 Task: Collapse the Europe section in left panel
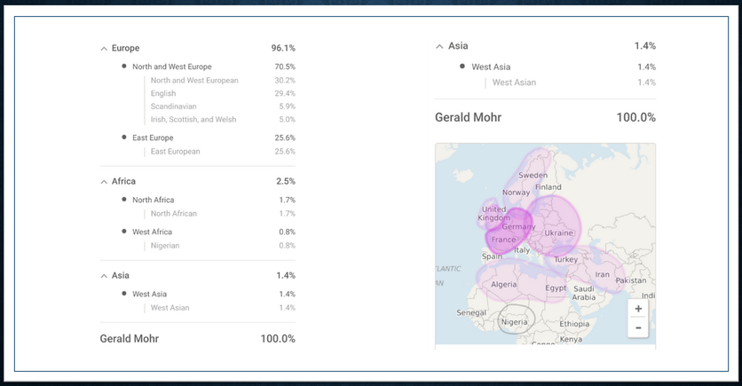tap(104, 49)
